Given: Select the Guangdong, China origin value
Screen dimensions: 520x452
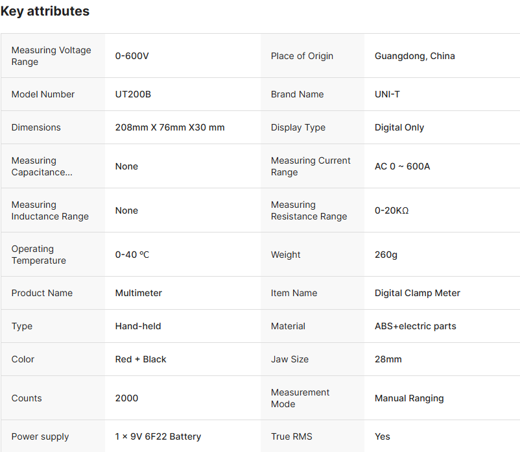Looking at the screenshot, I should click(x=414, y=56).
